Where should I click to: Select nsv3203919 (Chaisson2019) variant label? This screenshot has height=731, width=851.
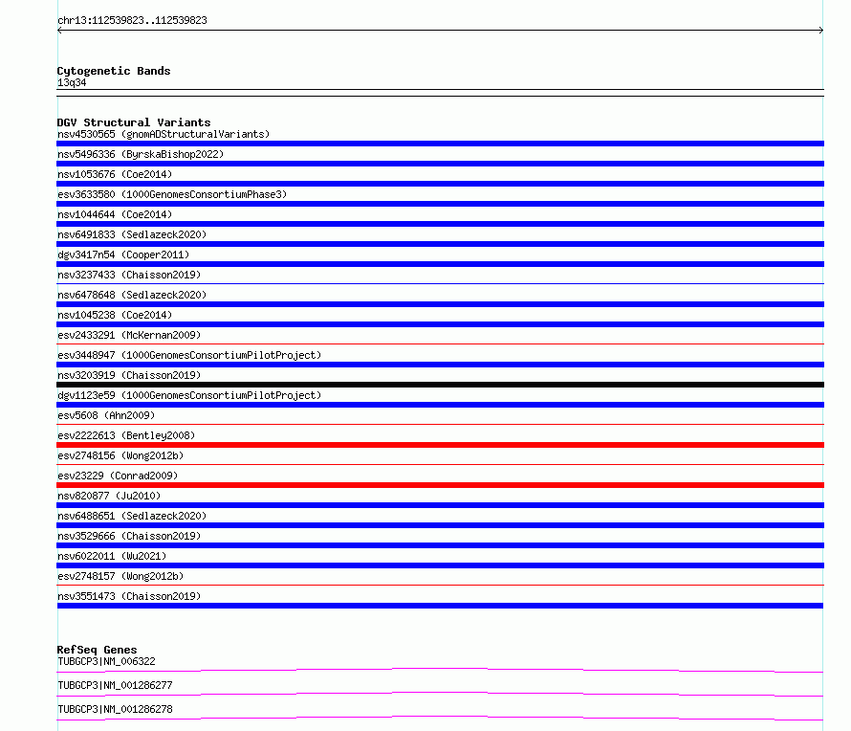pos(129,375)
